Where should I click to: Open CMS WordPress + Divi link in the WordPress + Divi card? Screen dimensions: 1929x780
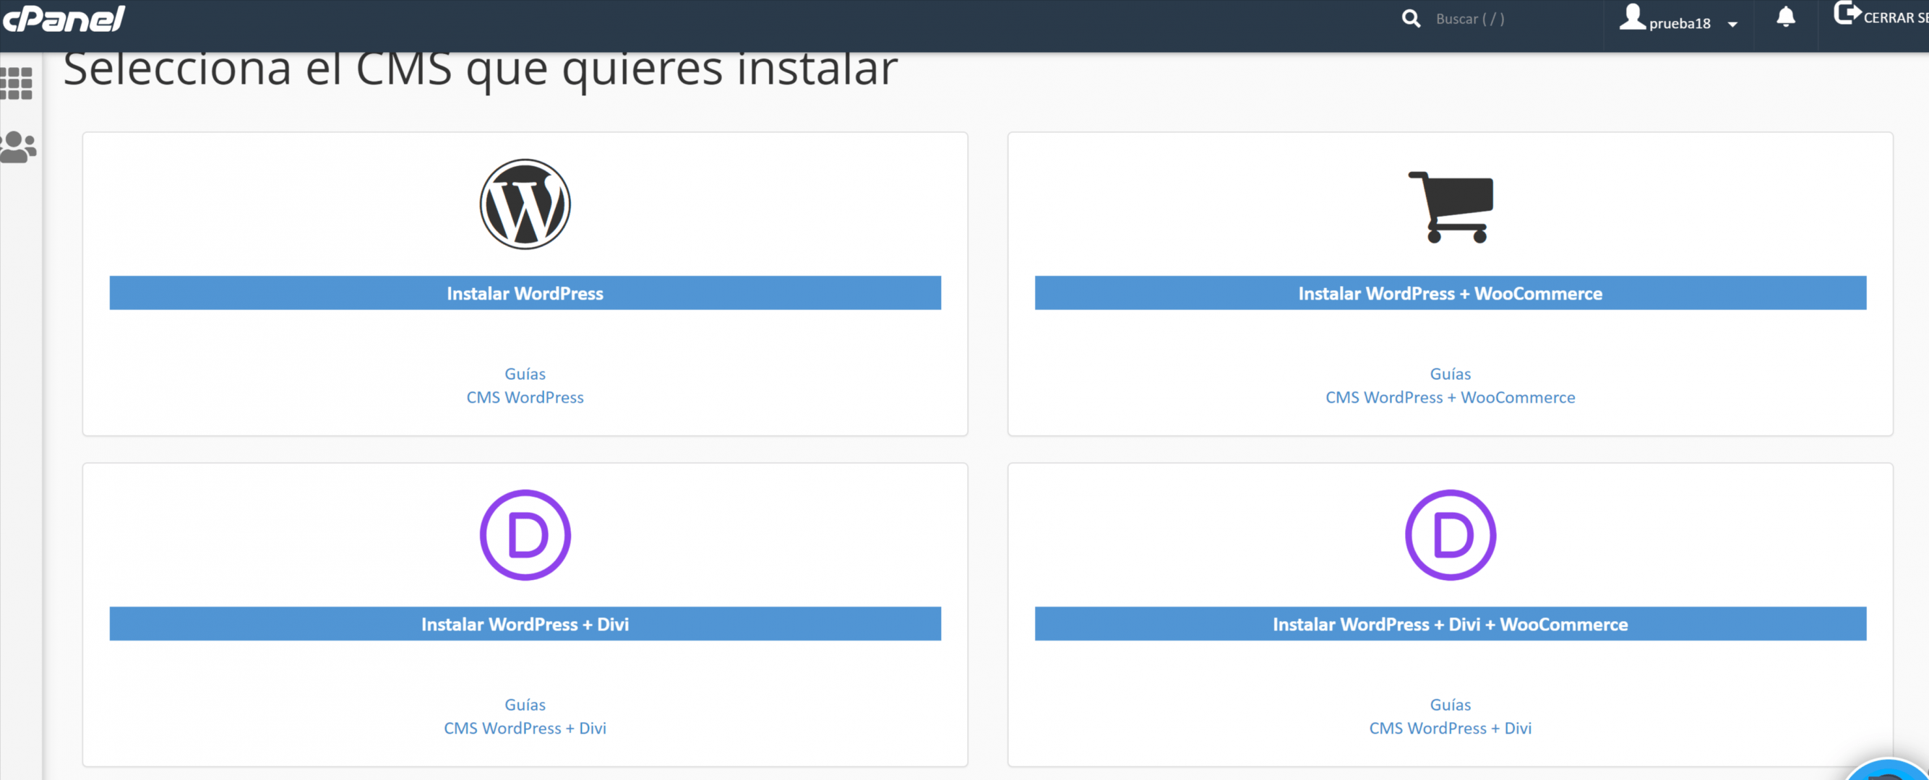pyautogui.click(x=525, y=728)
